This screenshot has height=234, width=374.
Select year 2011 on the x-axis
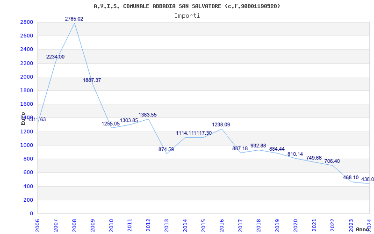[129, 225]
